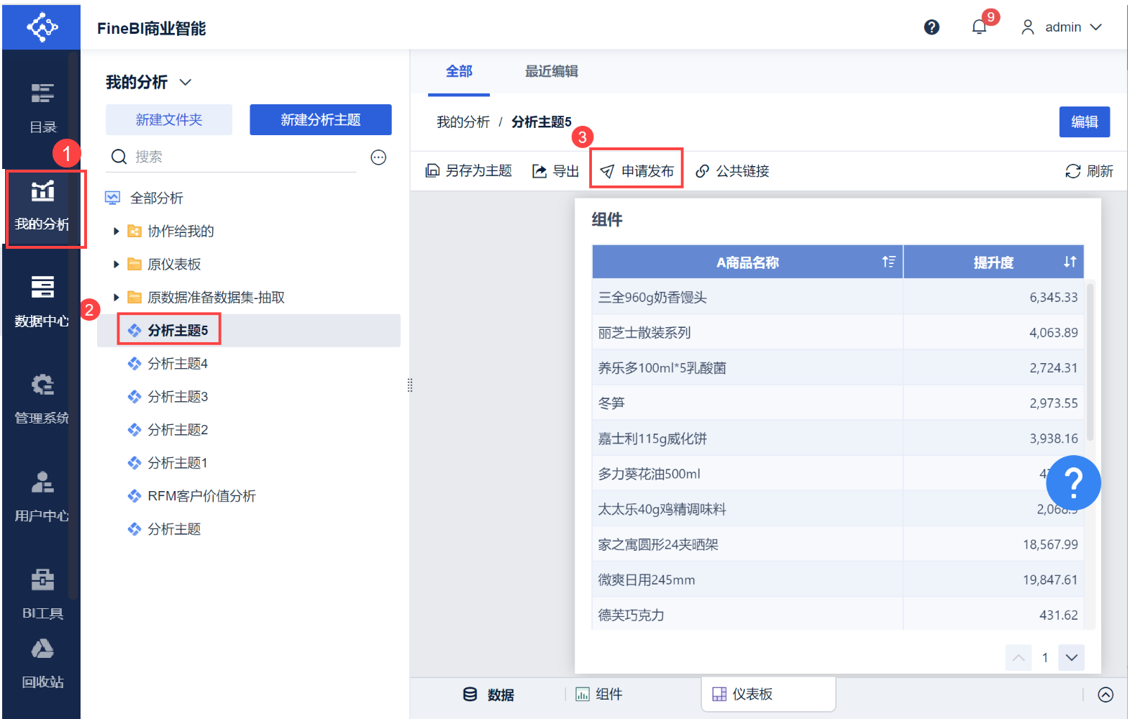The height and width of the screenshot is (719, 1135).
Task: Open the 组件 bottom tab
Action: [598, 695]
